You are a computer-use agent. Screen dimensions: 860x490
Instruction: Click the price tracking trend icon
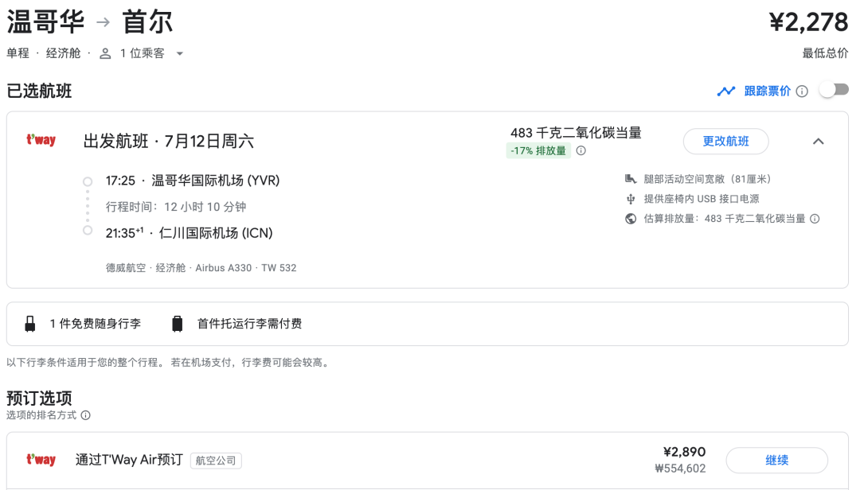pyautogui.click(x=725, y=91)
